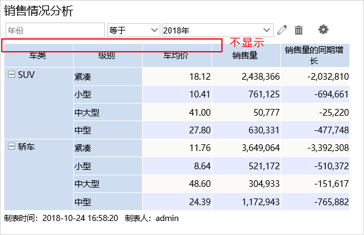Viewport: 364px width, 235px height.
Task: Click the -765,882 growth cell
Action: (x=315, y=202)
